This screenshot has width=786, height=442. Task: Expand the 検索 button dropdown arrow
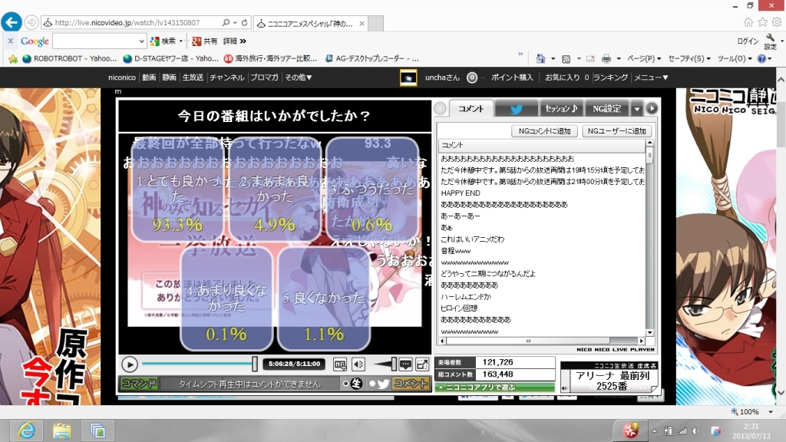click(x=181, y=41)
